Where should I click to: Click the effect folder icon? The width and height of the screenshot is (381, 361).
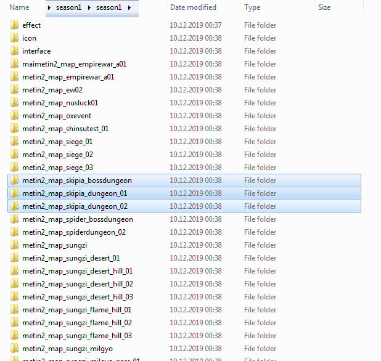pyautogui.click(x=14, y=25)
